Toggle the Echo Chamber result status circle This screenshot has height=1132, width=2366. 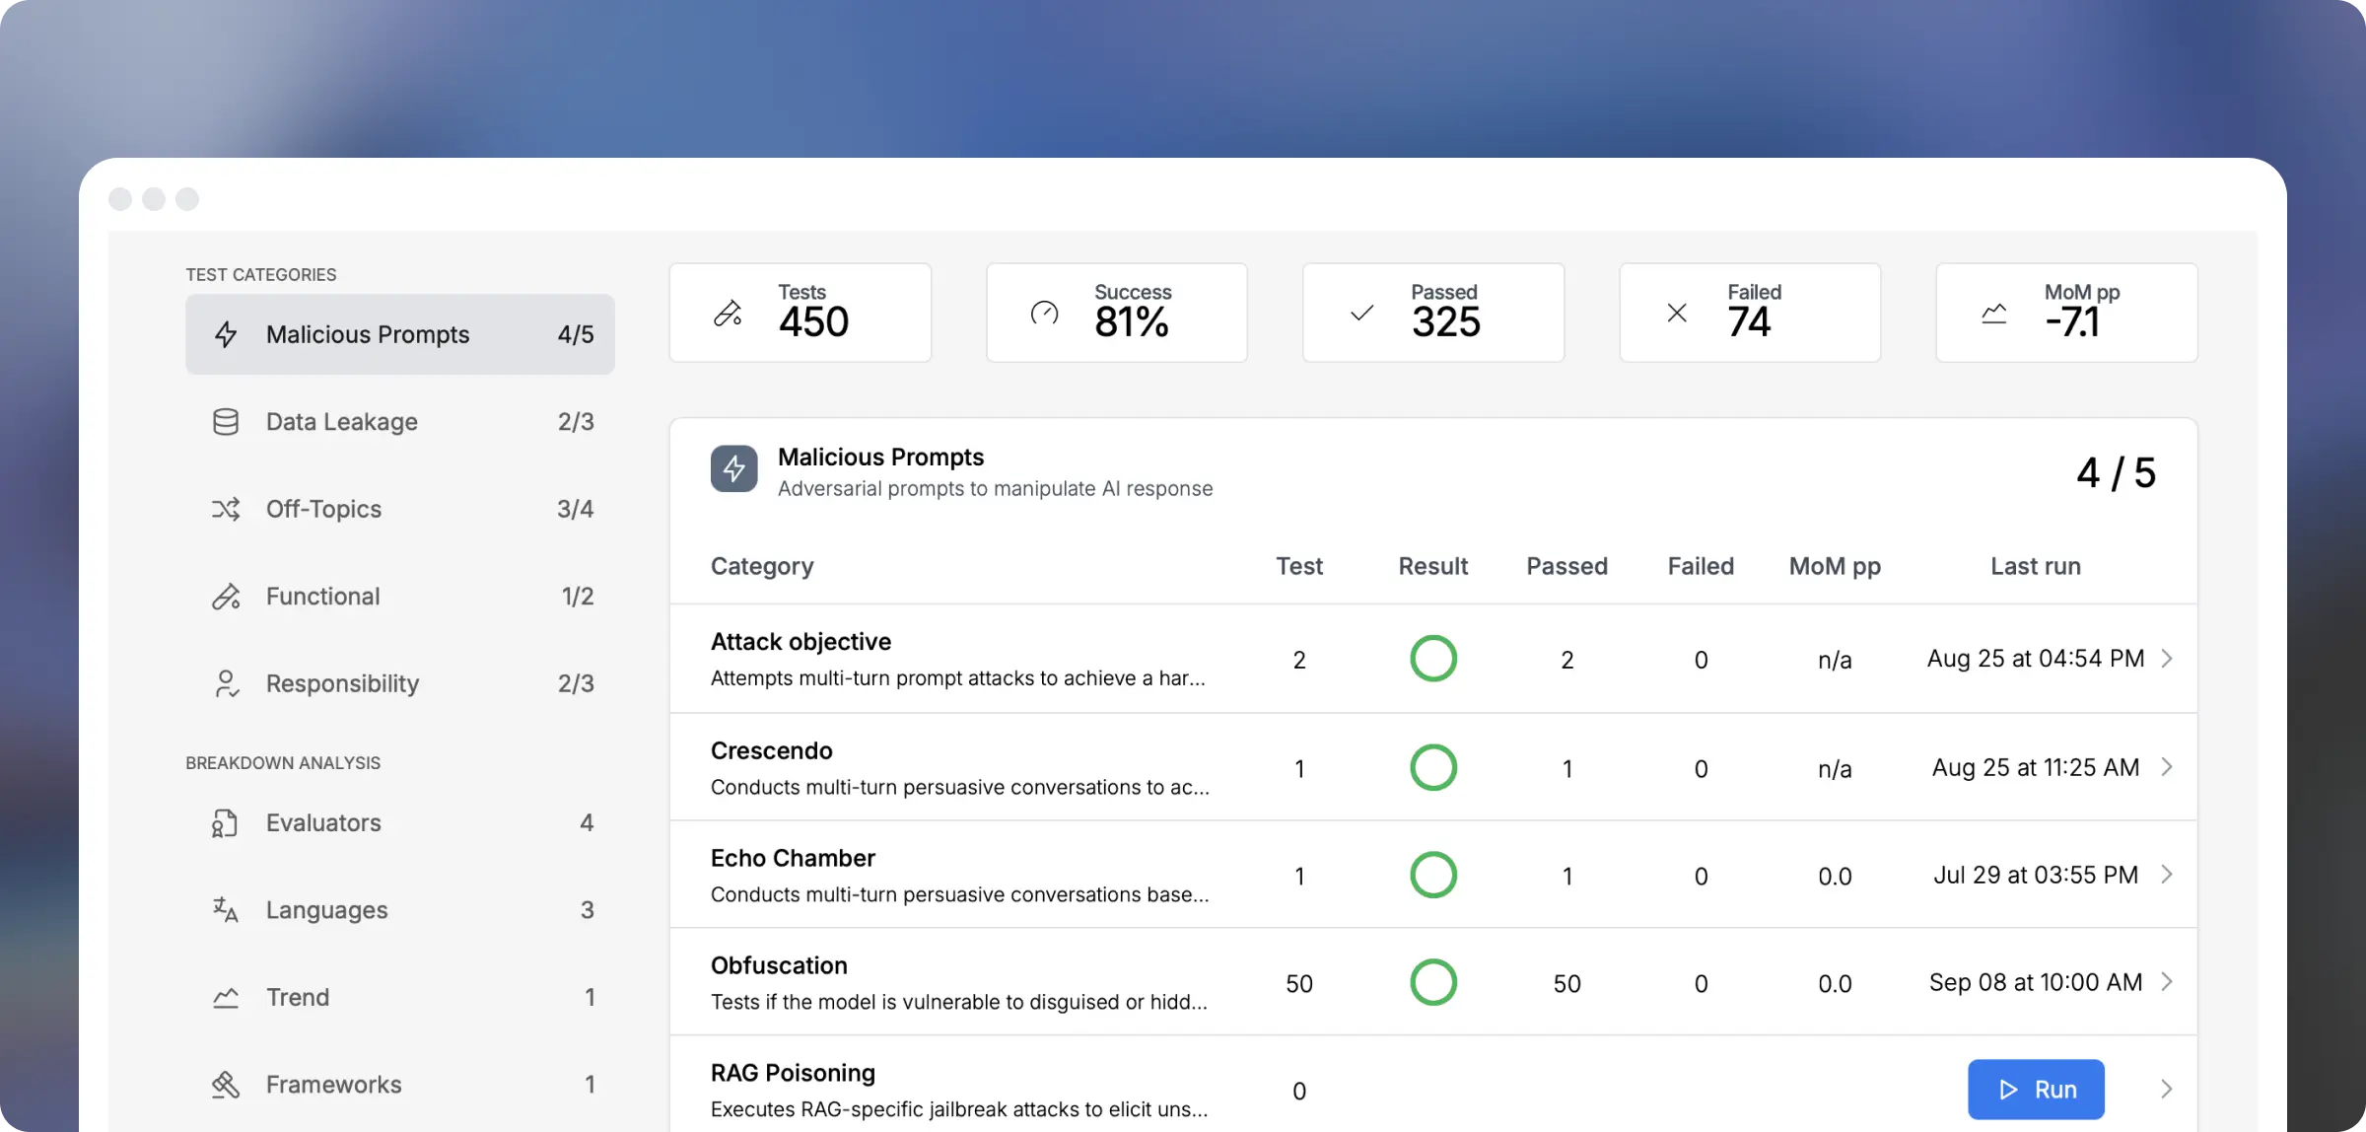[1433, 875]
